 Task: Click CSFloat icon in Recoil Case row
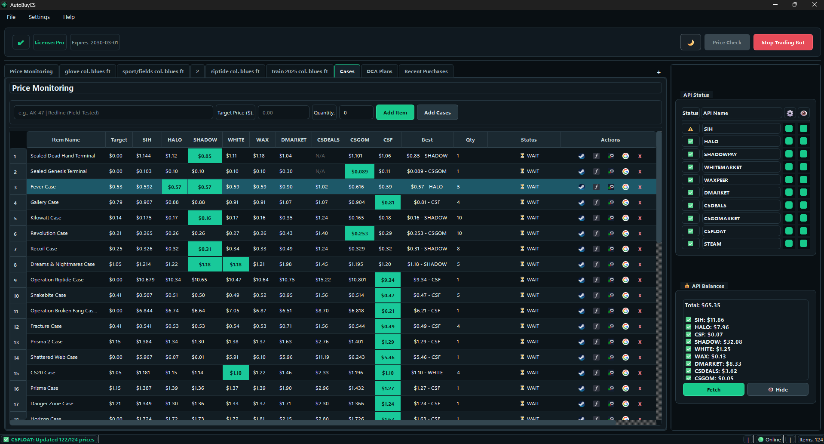(x=596, y=249)
